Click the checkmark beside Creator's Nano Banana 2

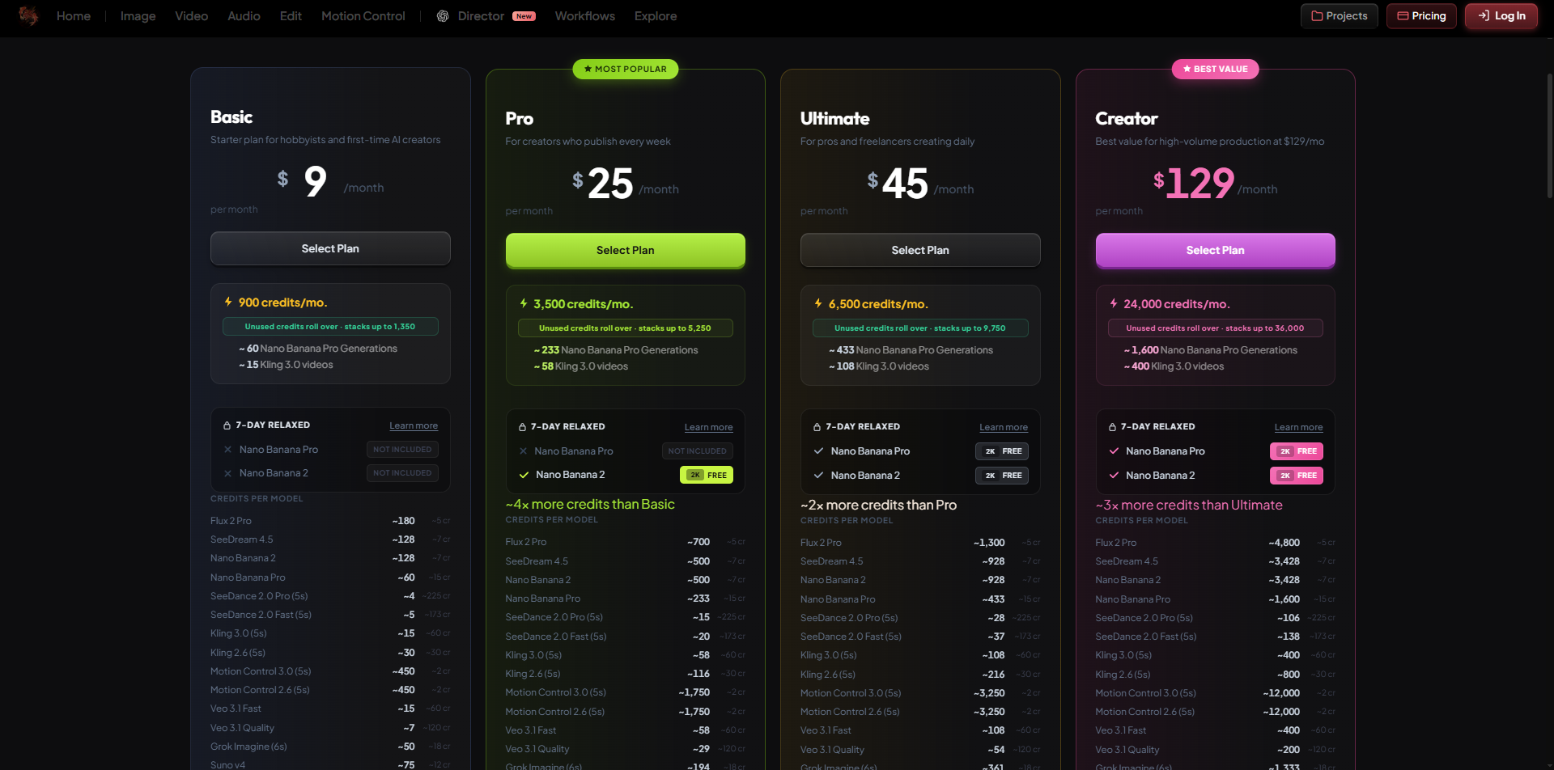pyautogui.click(x=1114, y=476)
